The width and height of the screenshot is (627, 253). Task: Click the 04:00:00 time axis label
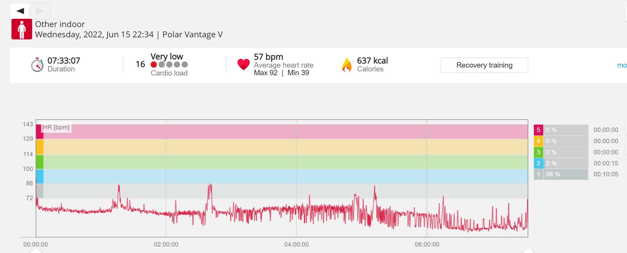pyautogui.click(x=297, y=244)
